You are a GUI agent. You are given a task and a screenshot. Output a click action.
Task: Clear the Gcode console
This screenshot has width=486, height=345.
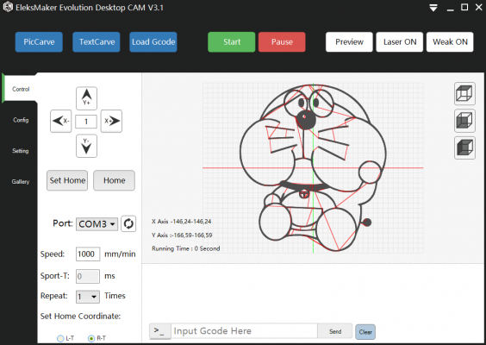click(x=365, y=332)
